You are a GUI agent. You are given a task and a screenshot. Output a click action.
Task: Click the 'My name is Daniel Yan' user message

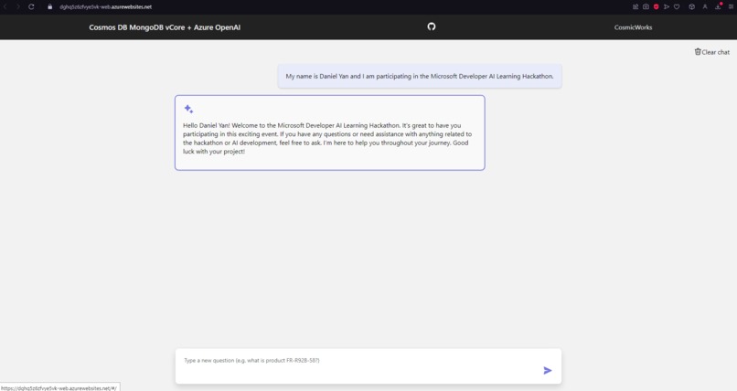420,76
